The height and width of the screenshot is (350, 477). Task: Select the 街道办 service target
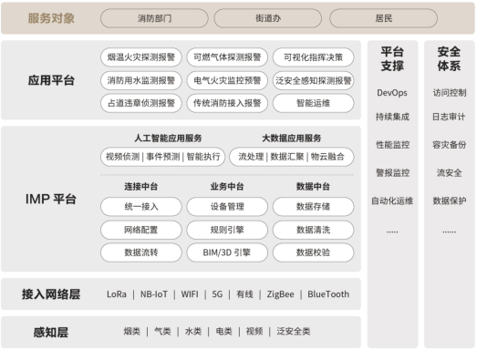268,18
